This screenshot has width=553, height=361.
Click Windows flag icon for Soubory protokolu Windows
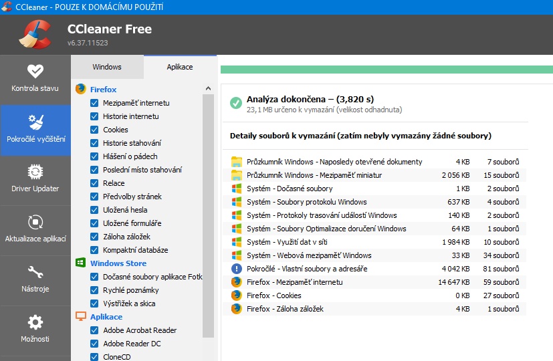pos(236,202)
